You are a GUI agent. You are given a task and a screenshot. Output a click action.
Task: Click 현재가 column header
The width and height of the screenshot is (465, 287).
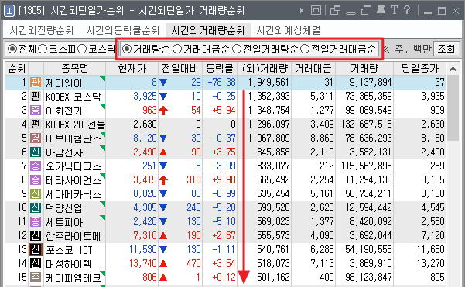pyautogui.click(x=132, y=69)
